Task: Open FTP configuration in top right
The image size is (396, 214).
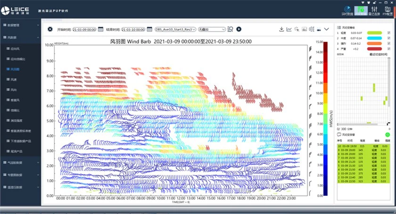Action: click(387, 10)
